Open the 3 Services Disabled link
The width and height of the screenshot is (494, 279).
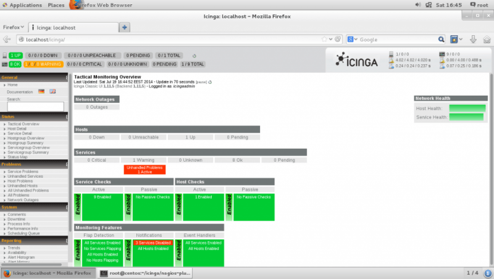tap(153, 243)
